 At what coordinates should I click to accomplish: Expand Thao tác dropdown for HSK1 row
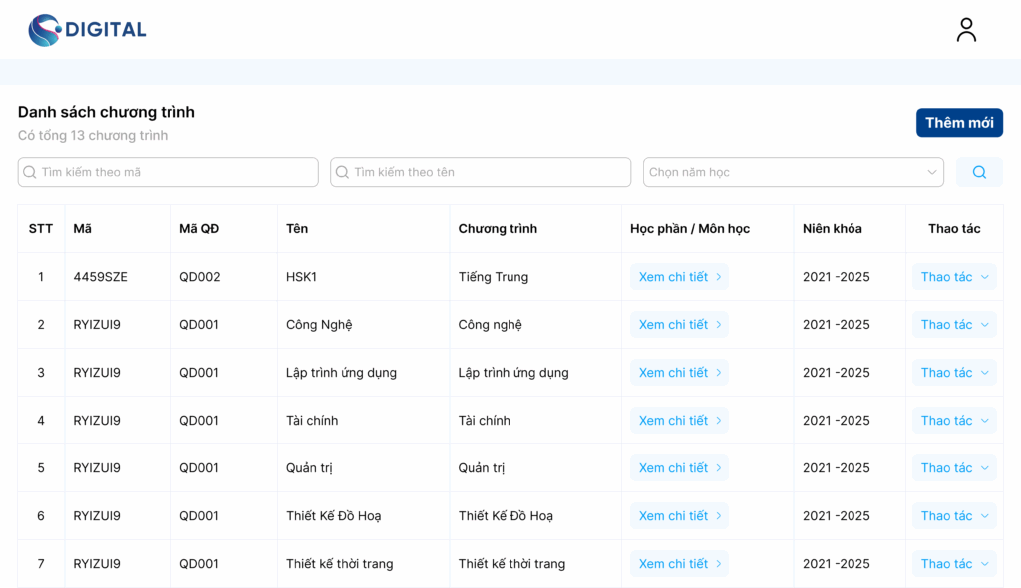[x=954, y=277]
